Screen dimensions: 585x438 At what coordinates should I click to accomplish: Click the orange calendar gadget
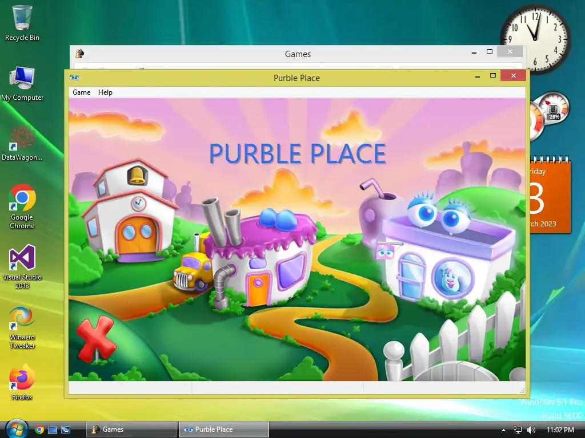[550, 195]
